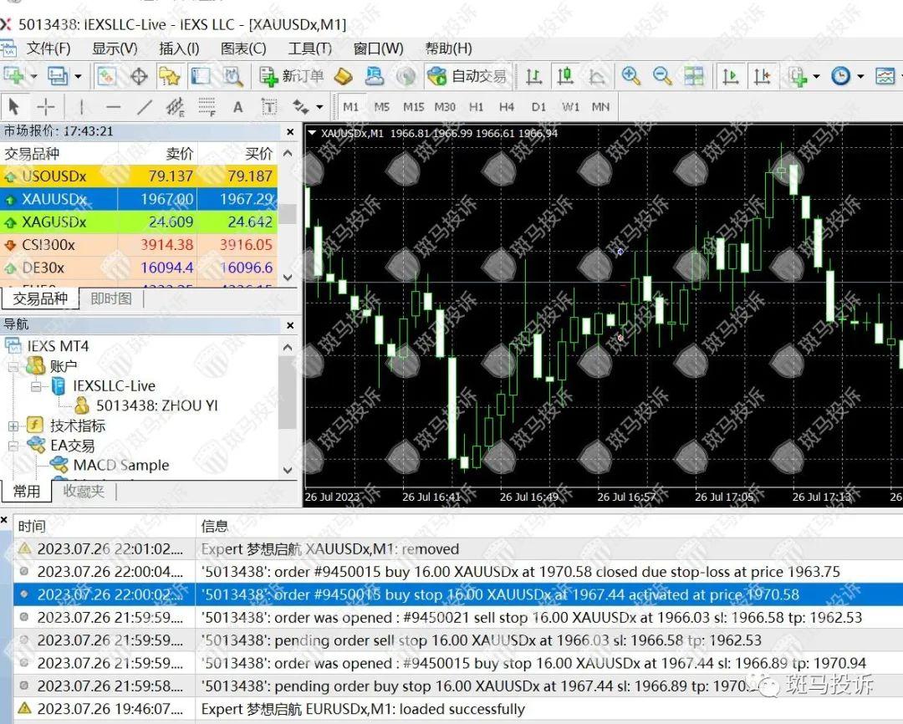
Task: Zoom out of the chart
Action: pyautogui.click(x=662, y=76)
